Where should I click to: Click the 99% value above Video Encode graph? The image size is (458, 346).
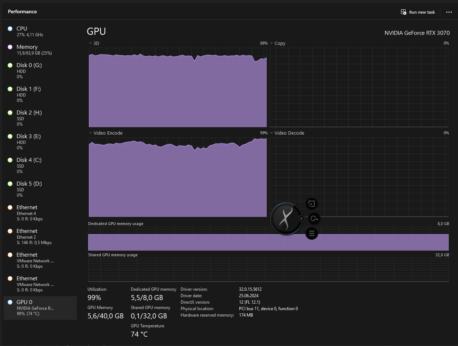pos(264,133)
